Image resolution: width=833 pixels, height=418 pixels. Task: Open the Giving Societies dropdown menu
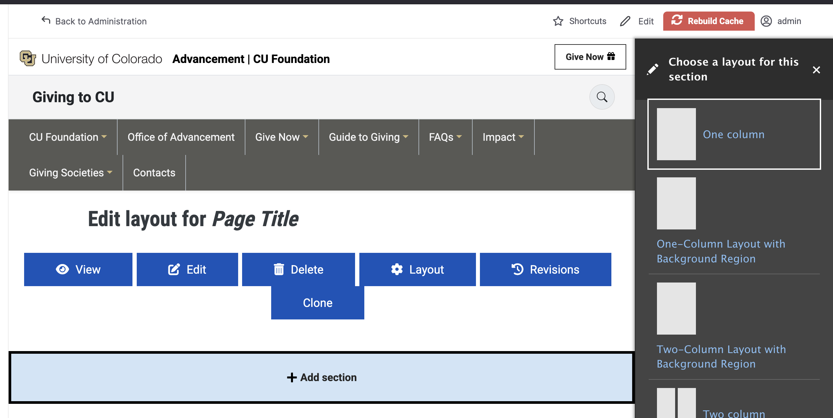tap(110, 172)
